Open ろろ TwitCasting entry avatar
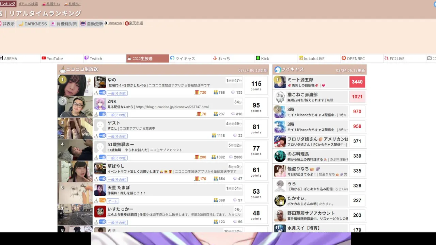The image size is (436, 245). pos(280,186)
